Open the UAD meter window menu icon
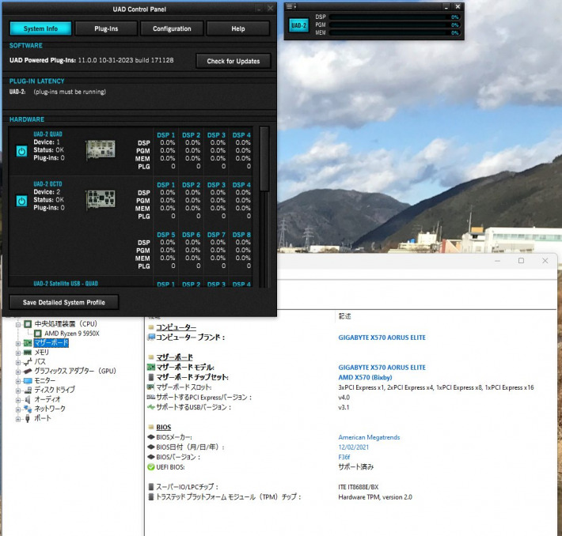This screenshot has height=536, width=562. click(x=290, y=6)
